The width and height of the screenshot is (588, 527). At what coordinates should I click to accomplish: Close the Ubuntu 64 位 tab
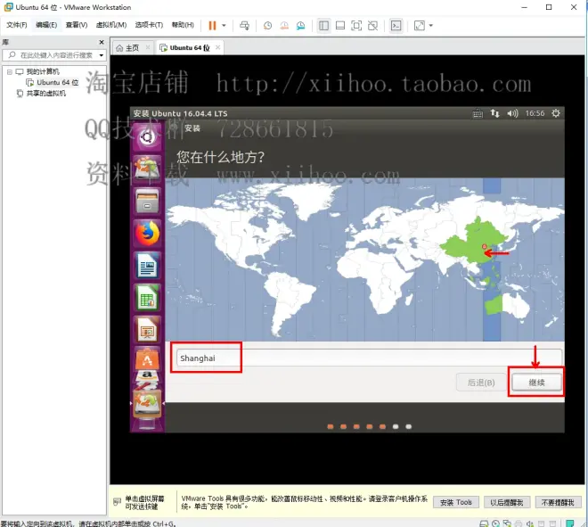pos(217,47)
